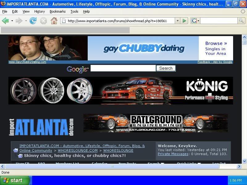Click the König wheels banner ad

coord(120,90)
